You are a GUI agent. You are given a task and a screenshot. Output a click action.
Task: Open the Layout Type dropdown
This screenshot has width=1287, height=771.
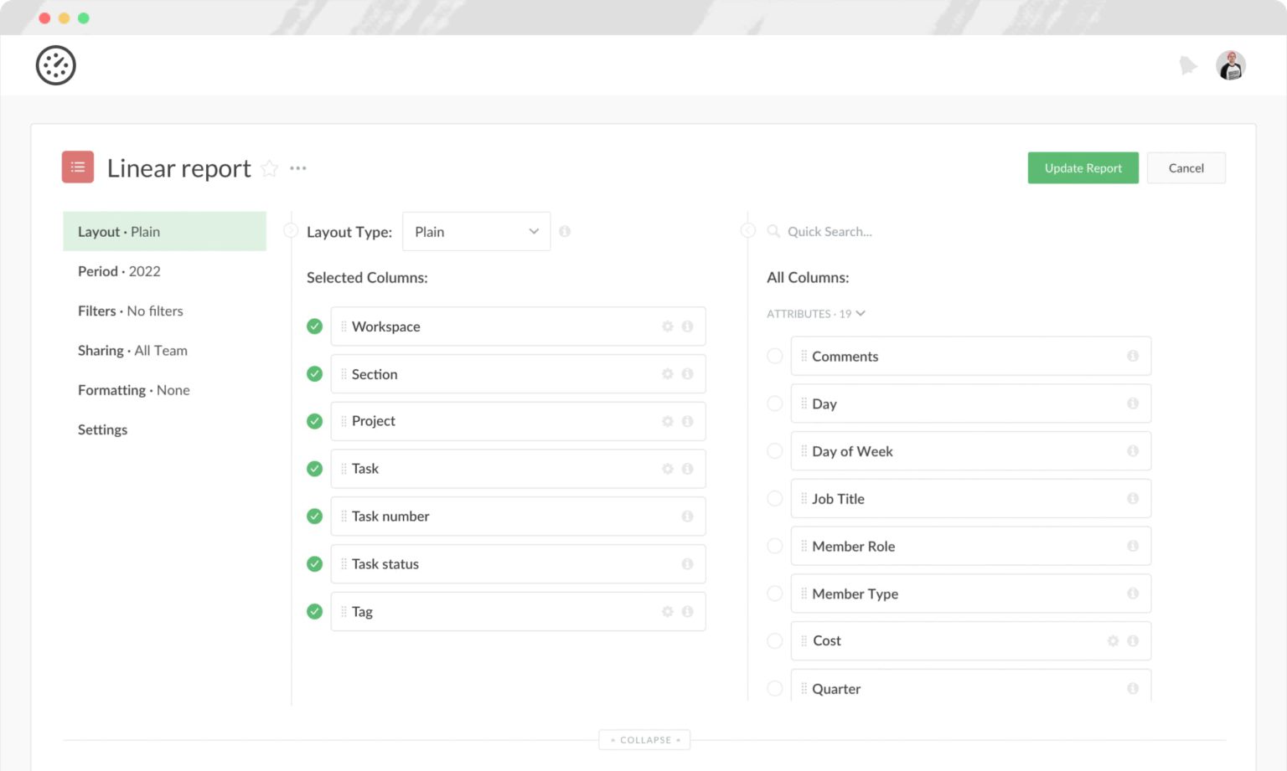[476, 231]
